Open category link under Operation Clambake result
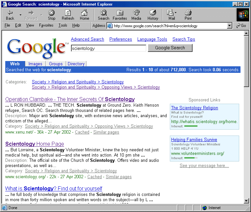 pyautogui.click(x=89, y=126)
